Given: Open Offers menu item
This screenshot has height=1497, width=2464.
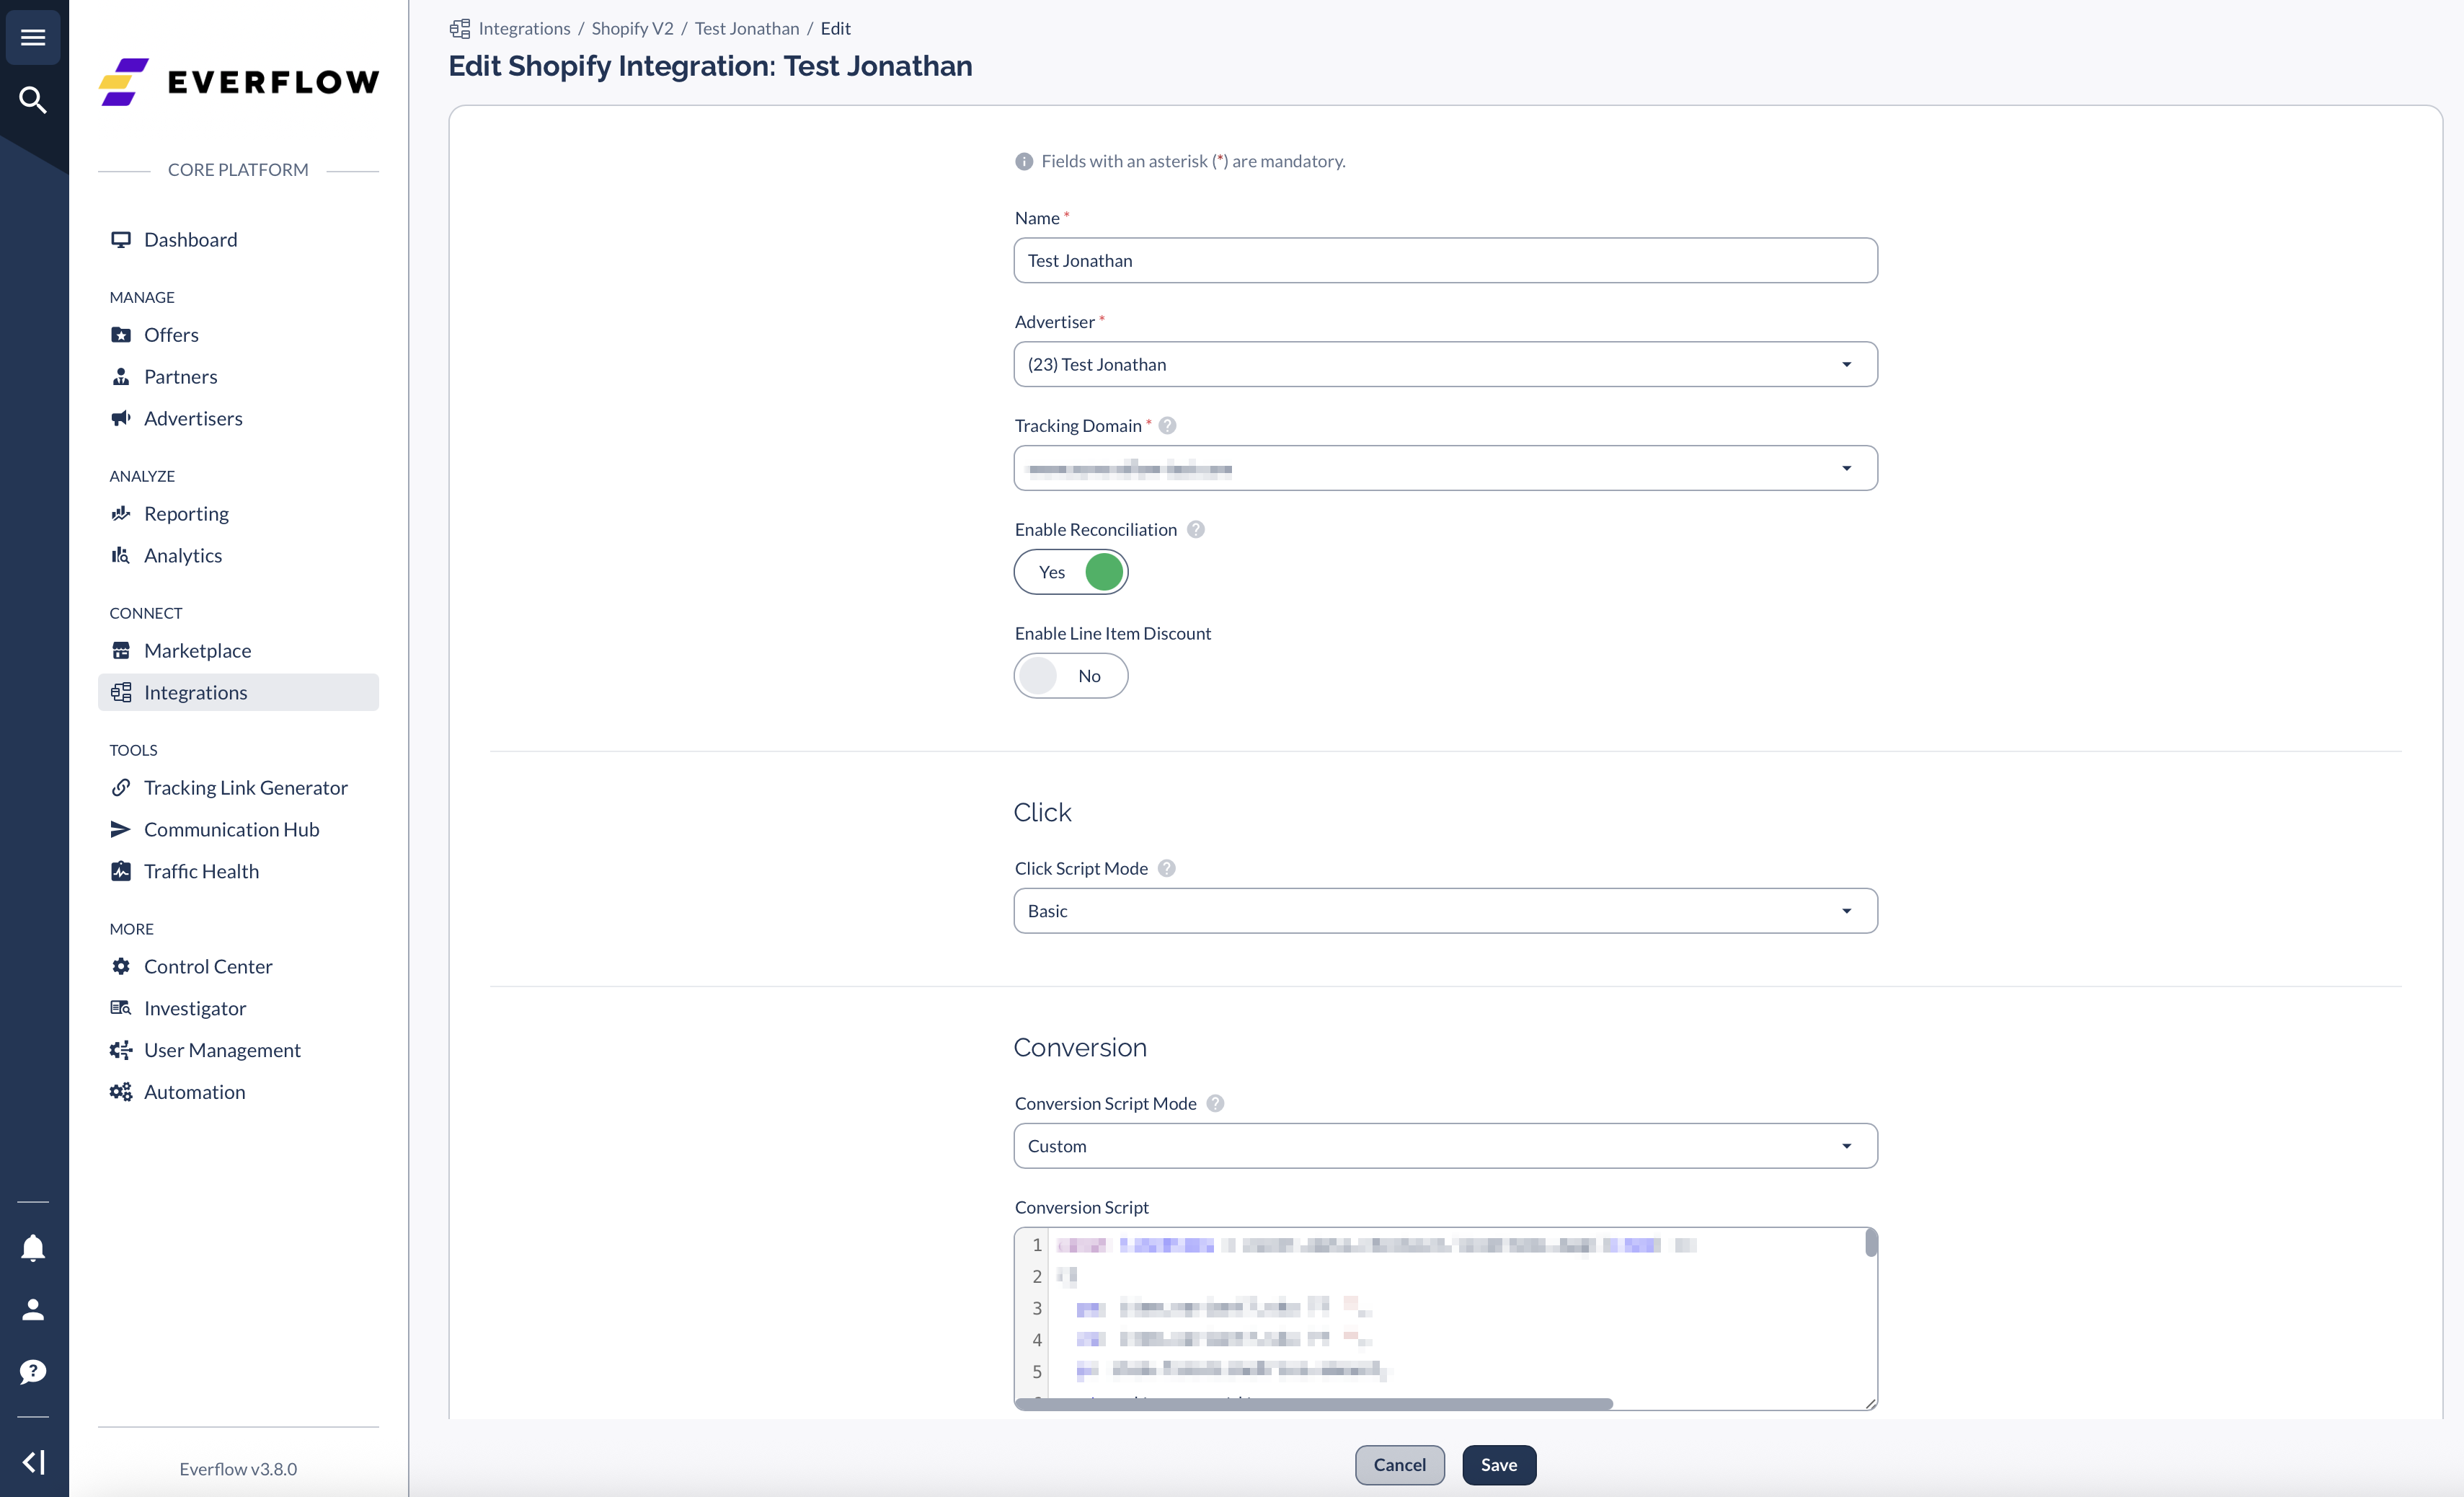Looking at the screenshot, I should click(x=238, y=334).
